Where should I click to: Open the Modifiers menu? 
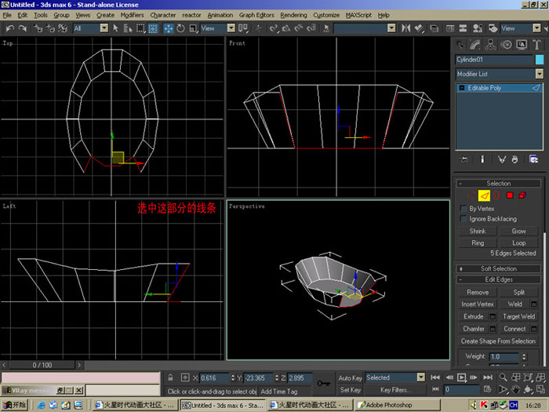tap(132, 15)
